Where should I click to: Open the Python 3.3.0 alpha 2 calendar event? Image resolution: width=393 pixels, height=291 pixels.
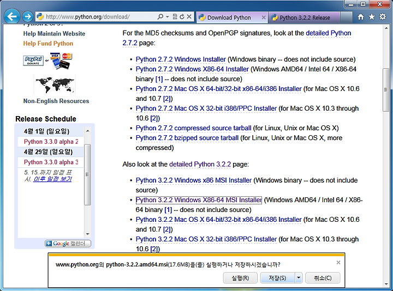51,142
